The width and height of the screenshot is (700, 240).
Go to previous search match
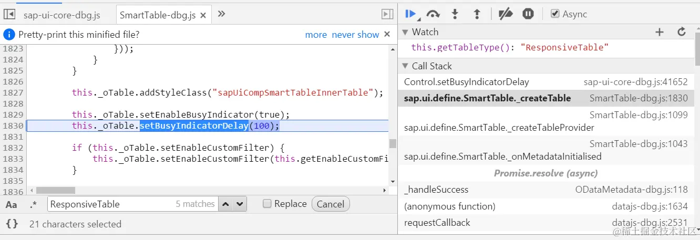tap(225, 204)
